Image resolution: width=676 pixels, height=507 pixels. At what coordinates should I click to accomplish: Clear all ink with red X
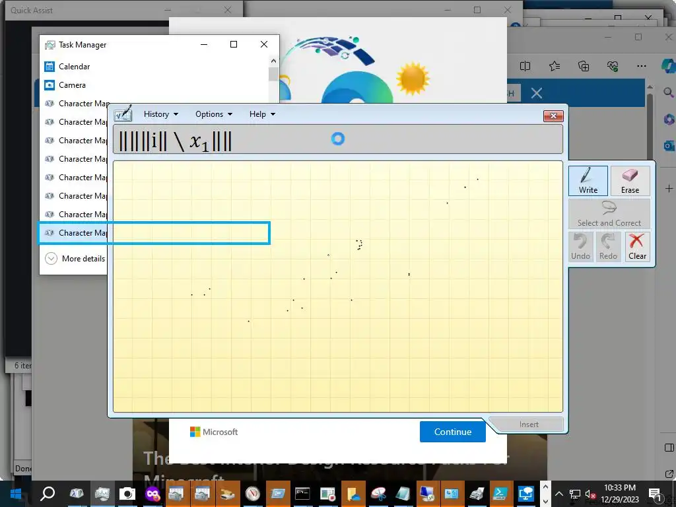coord(637,247)
